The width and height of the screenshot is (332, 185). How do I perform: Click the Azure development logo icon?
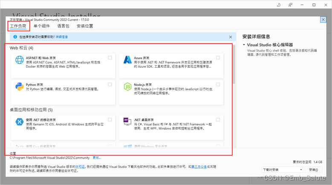click(127, 60)
